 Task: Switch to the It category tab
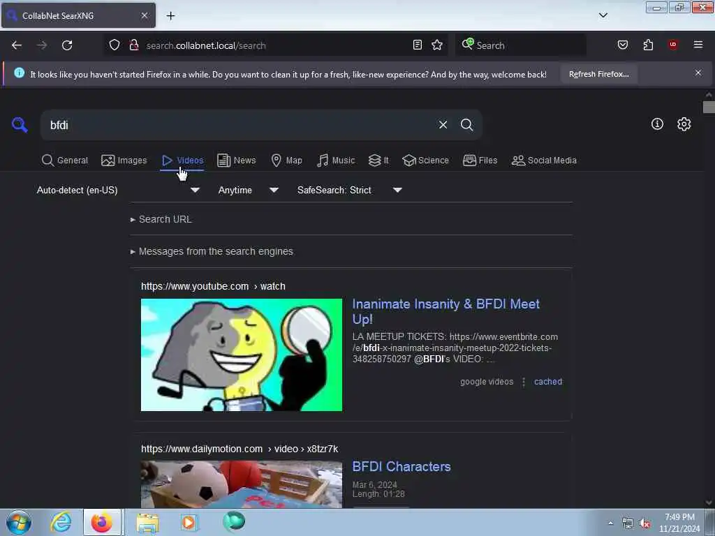[x=378, y=161]
